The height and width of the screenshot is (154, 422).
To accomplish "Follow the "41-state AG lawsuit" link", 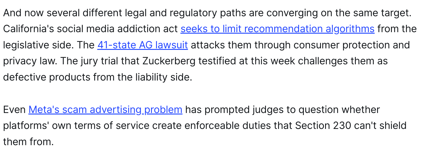I will click(x=142, y=45).
